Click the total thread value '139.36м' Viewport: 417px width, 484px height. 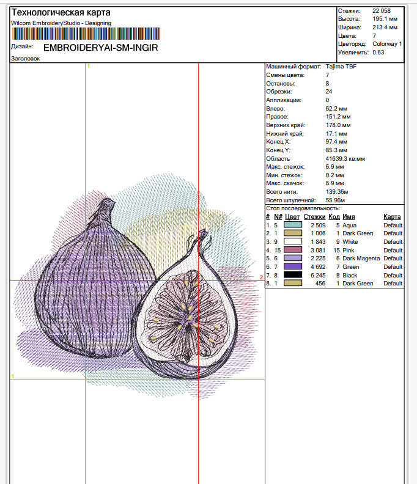[337, 192]
